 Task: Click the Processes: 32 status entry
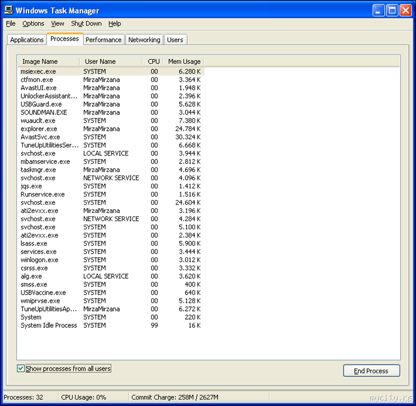click(x=23, y=397)
